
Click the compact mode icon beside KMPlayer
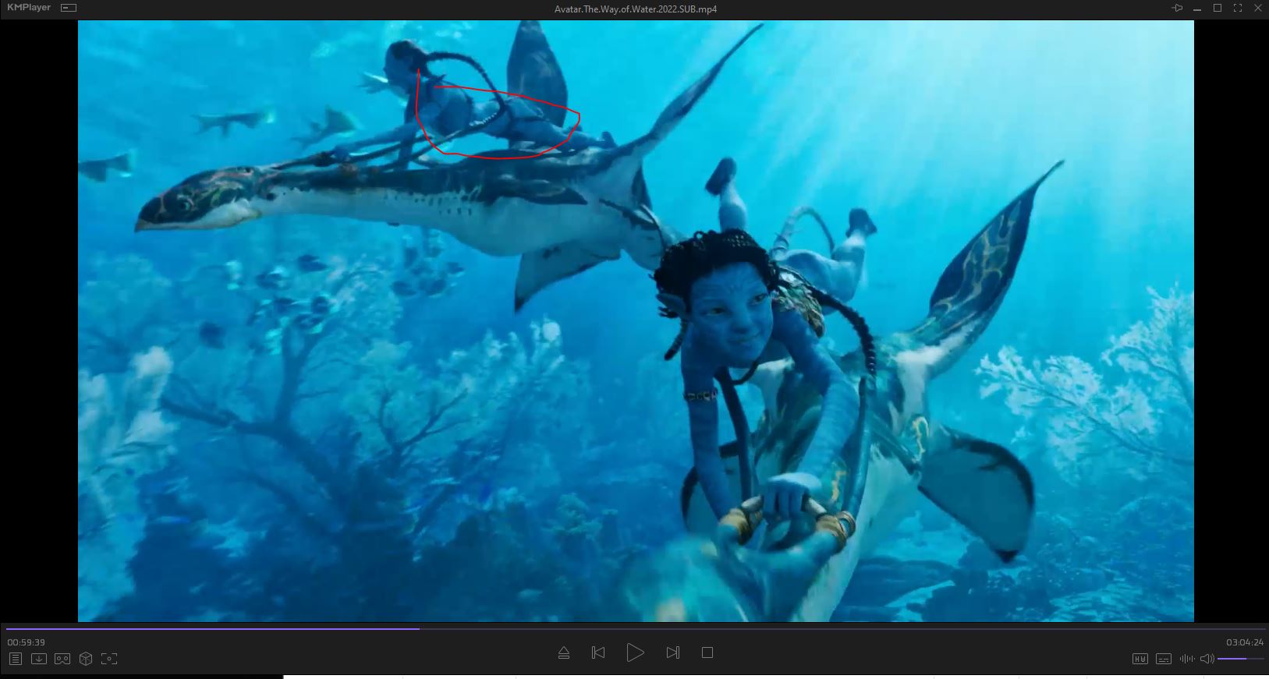coord(69,8)
